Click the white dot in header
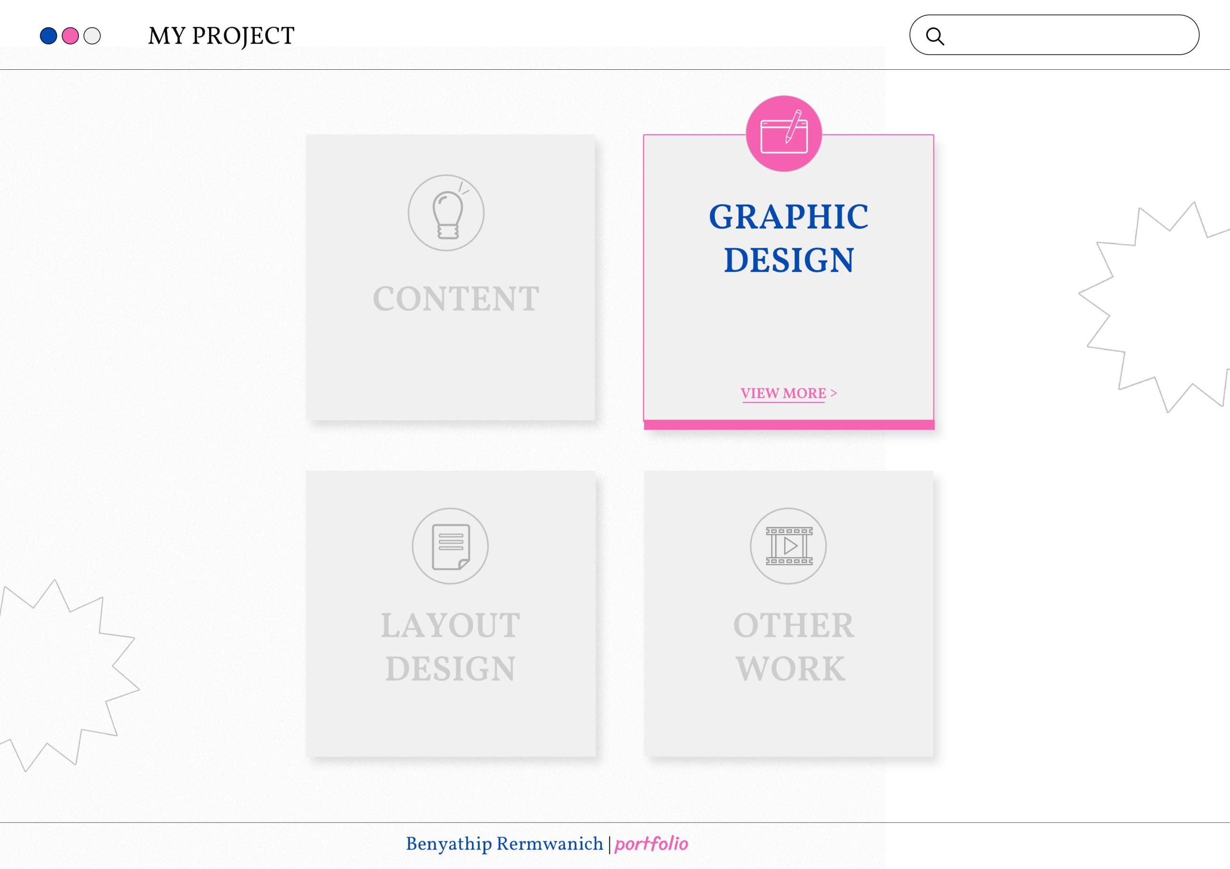Viewport: 1230px width, 869px height. click(x=92, y=36)
